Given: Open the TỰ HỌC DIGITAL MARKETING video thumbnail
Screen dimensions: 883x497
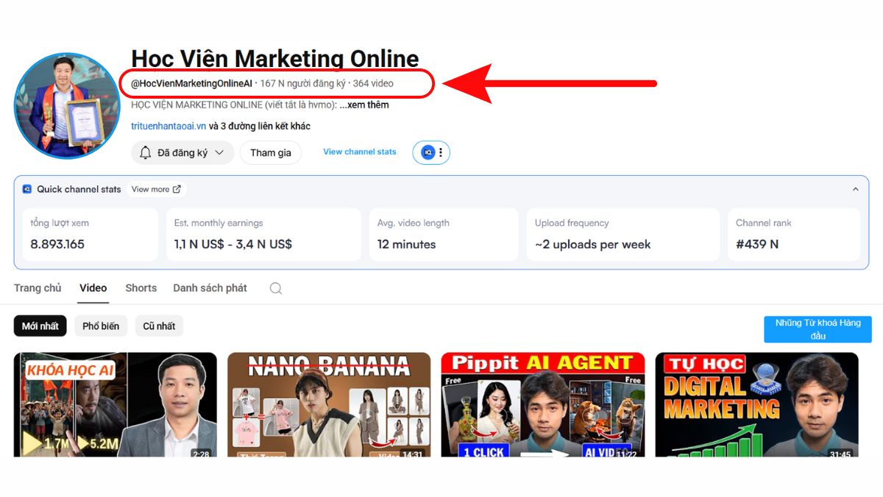Looking at the screenshot, I should tap(756, 404).
